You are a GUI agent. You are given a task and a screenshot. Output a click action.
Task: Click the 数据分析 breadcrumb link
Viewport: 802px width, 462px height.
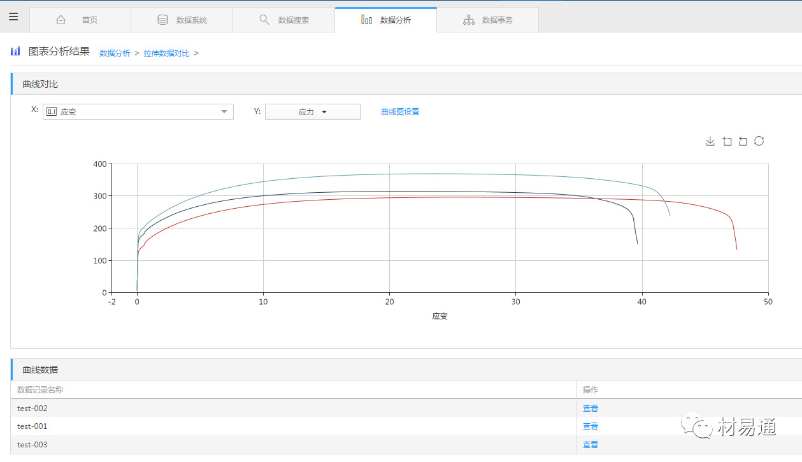click(x=115, y=53)
